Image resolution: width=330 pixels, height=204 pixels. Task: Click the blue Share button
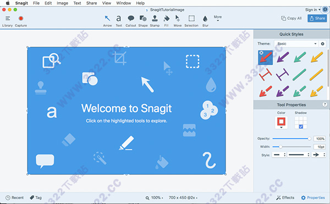[x=317, y=18]
